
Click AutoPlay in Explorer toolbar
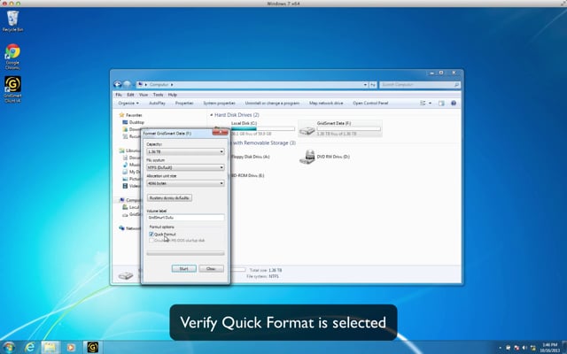pos(157,103)
